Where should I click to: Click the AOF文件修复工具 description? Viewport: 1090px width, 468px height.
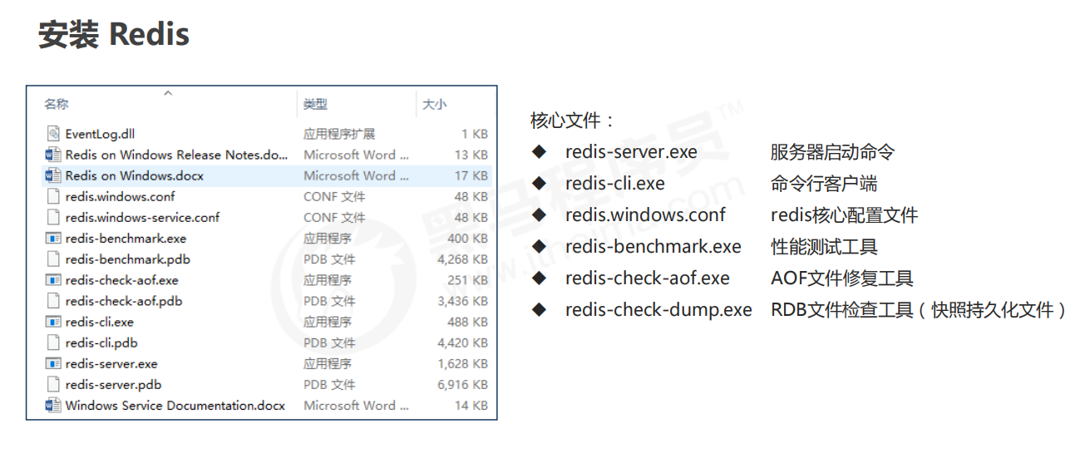[x=842, y=278]
